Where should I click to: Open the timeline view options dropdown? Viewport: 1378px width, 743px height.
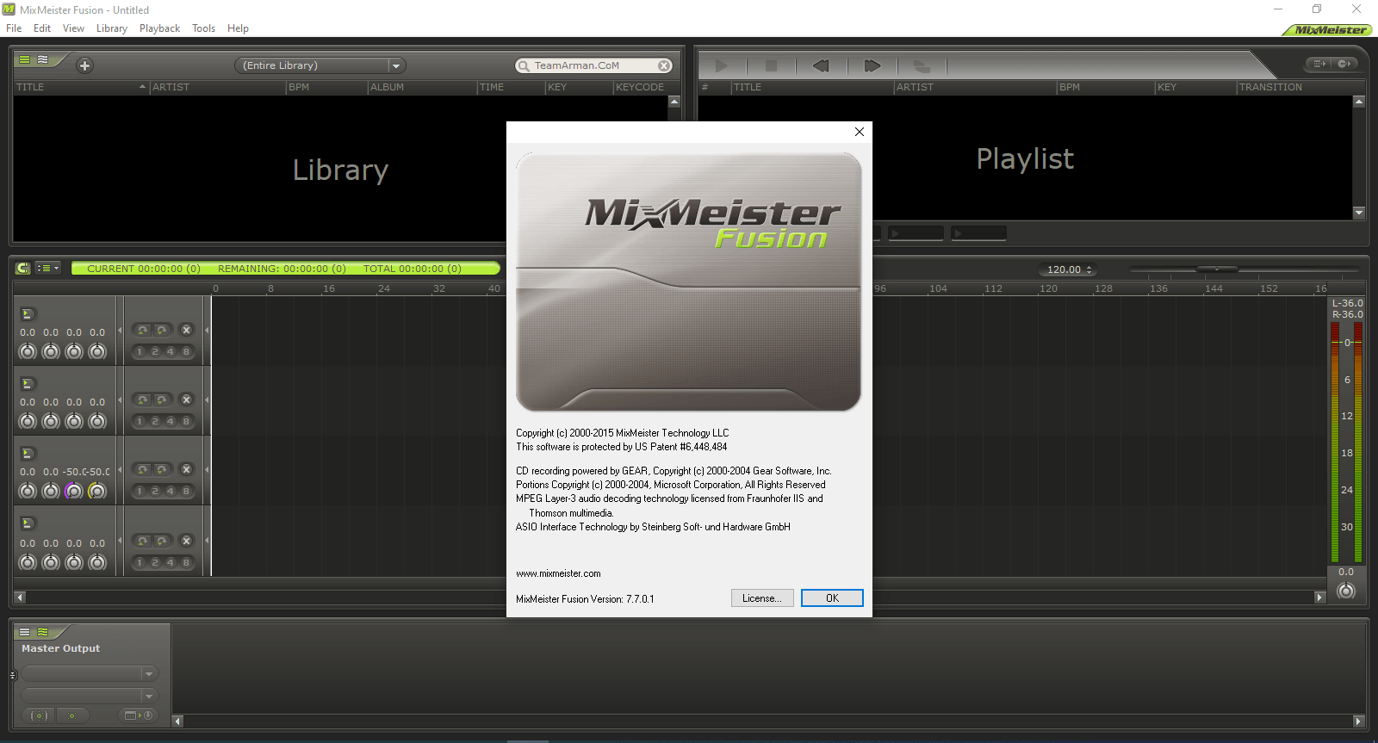pyautogui.click(x=48, y=269)
